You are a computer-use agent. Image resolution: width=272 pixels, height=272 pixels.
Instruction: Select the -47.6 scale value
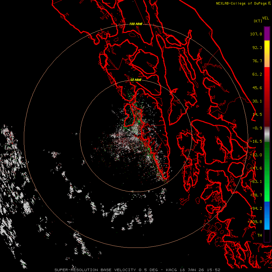point(256,168)
